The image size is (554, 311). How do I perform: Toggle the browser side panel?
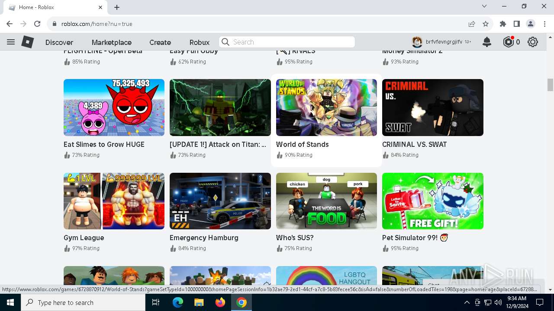click(x=517, y=24)
